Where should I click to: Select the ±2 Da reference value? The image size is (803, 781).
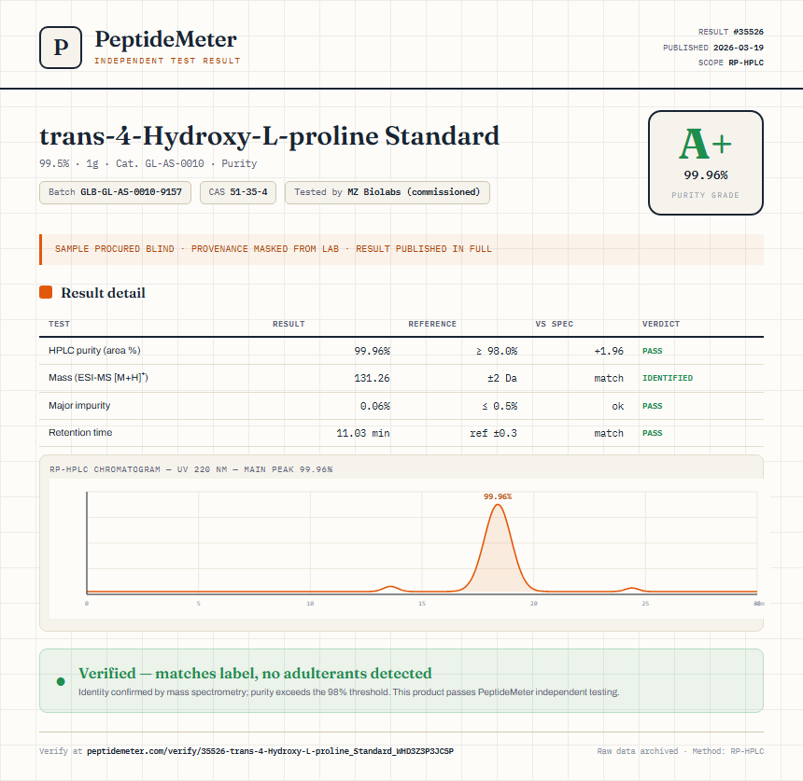502,378
